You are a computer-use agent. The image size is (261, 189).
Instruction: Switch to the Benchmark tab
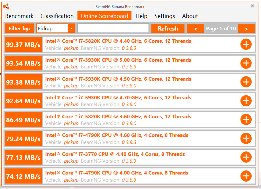pyautogui.click(x=19, y=16)
